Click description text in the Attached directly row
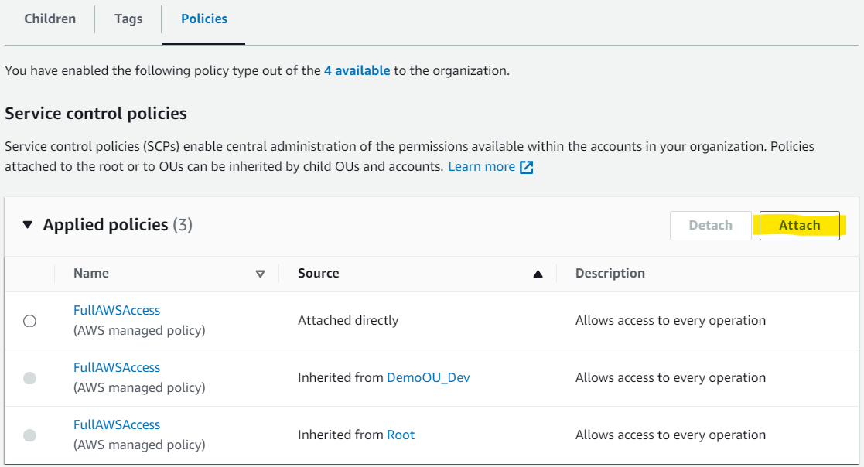The image size is (864, 467). (x=671, y=321)
